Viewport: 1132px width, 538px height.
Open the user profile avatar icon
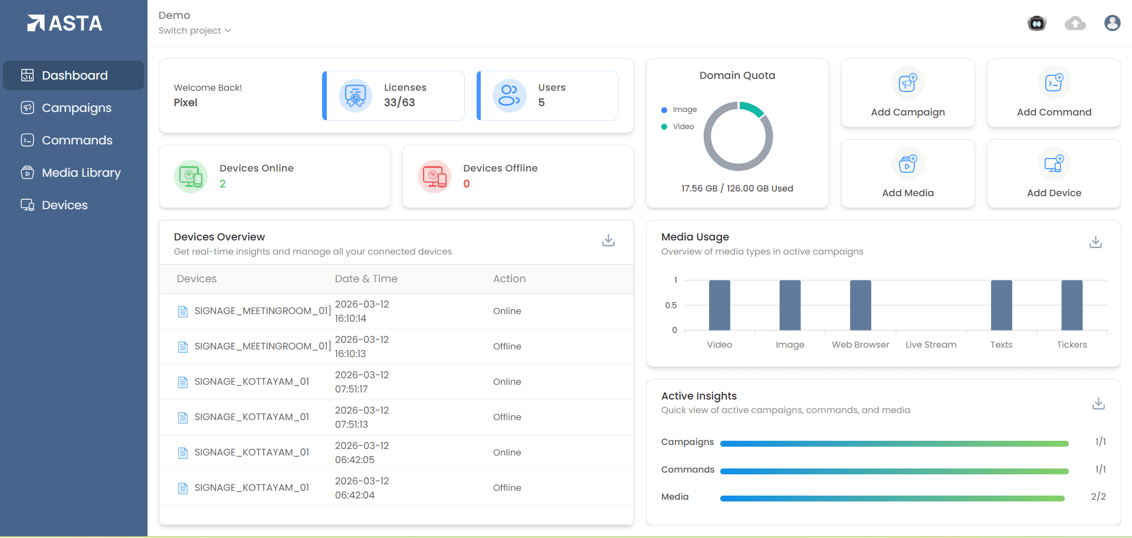pos(1112,23)
